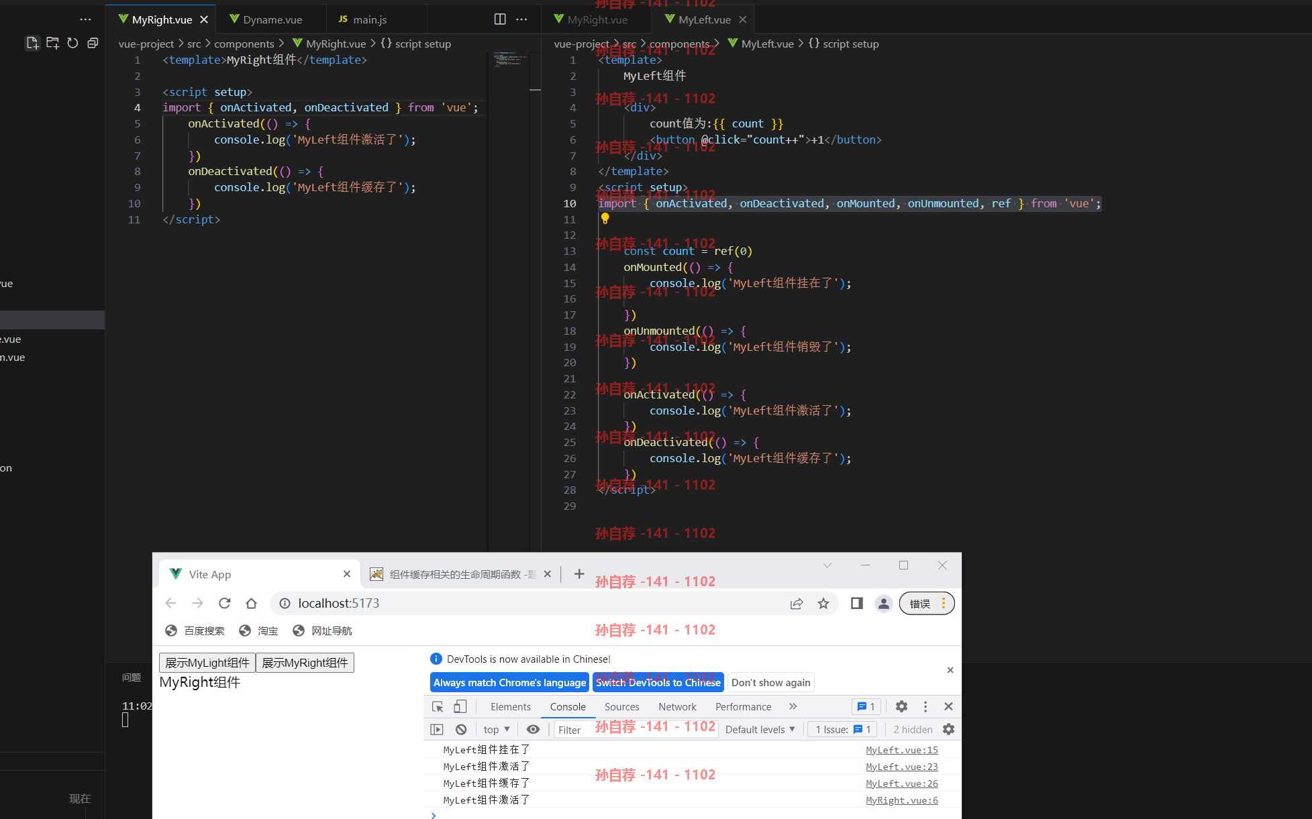Split the left editor group

[x=500, y=19]
